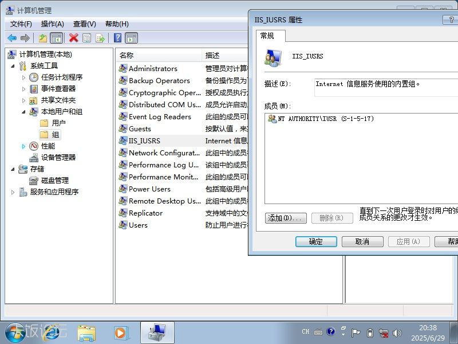Expand the 任务计划程序 tree node
The height and width of the screenshot is (344, 458).
tap(23, 77)
